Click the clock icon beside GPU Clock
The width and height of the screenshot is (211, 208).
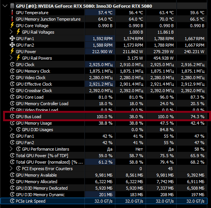[12, 65]
